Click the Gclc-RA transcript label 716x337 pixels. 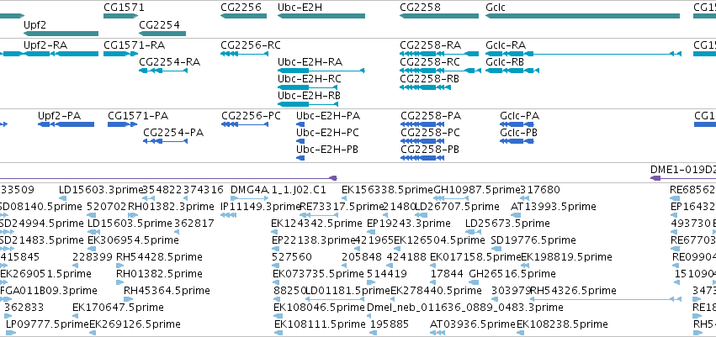click(x=506, y=45)
